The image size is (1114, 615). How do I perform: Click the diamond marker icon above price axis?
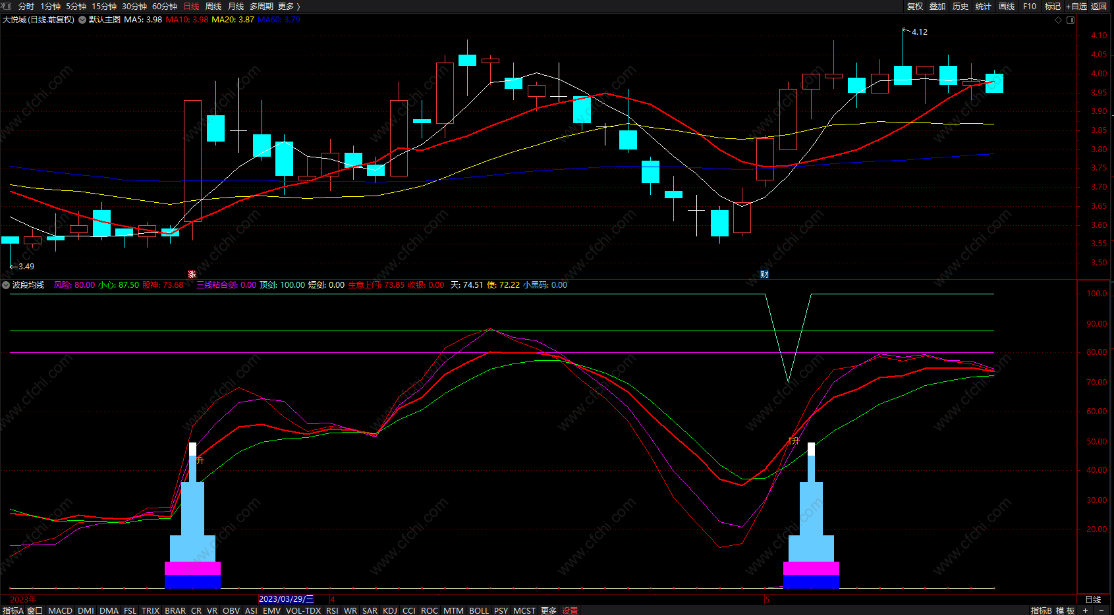1059,20
